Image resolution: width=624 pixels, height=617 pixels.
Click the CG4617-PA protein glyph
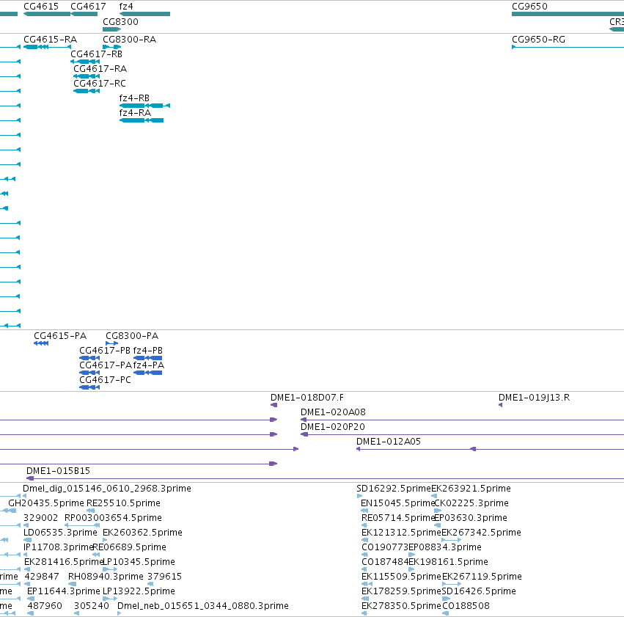point(89,373)
